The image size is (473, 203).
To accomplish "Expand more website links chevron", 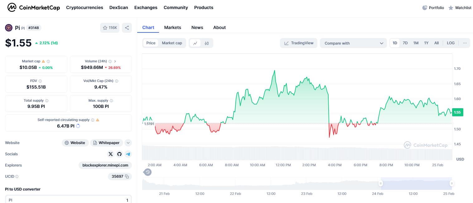I will point(128,143).
